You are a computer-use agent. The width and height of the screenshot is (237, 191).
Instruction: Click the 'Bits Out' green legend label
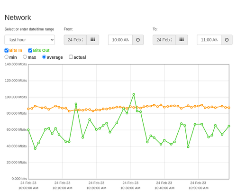[41, 50]
